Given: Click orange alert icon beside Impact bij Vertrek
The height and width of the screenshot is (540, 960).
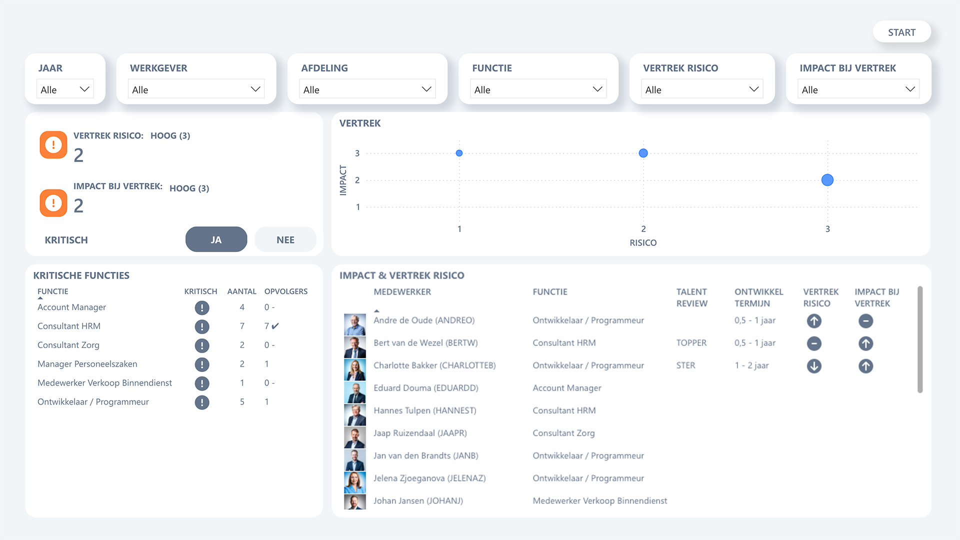Looking at the screenshot, I should 53,203.
